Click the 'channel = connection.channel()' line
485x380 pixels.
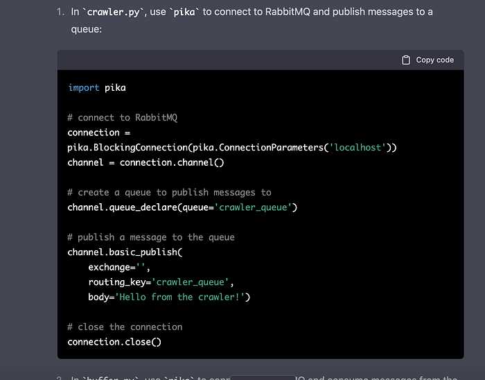(x=145, y=162)
